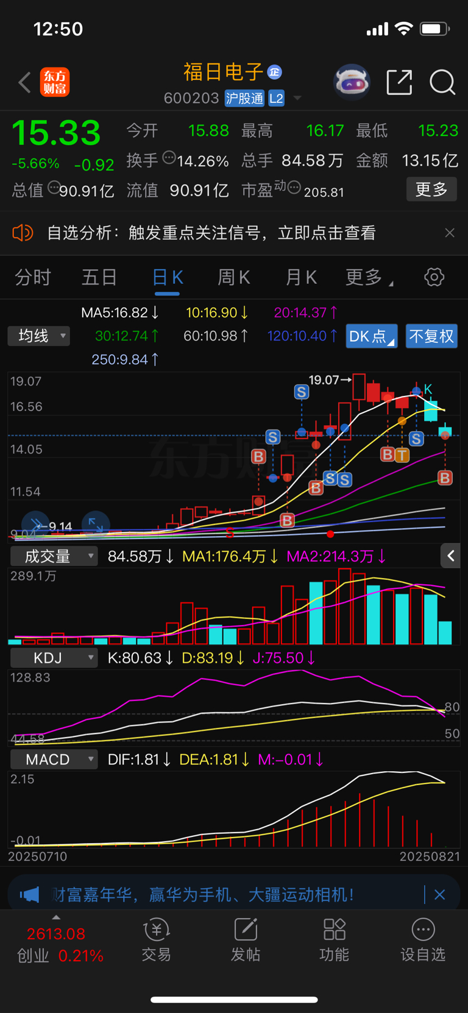Viewport: 468px width, 1013px height.
Task: Tap the blue 企 badge next to 福日电子
Action: [x=274, y=72]
